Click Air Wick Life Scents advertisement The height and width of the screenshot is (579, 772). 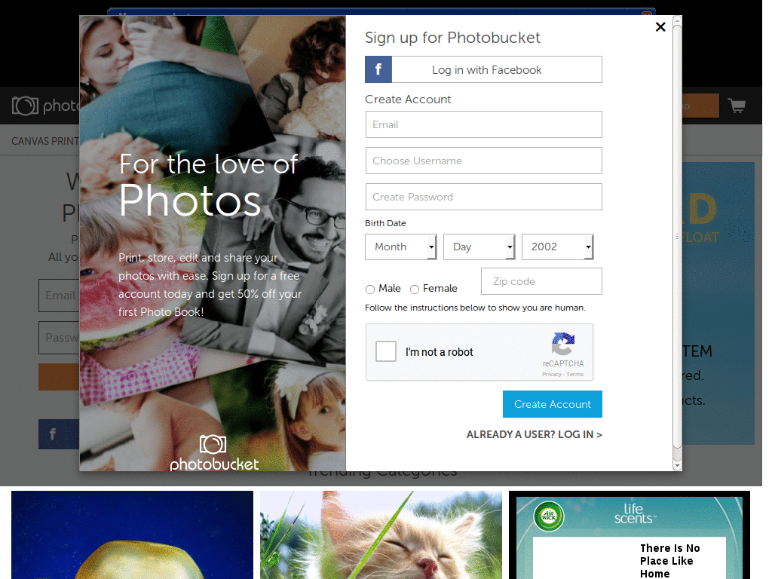630,535
